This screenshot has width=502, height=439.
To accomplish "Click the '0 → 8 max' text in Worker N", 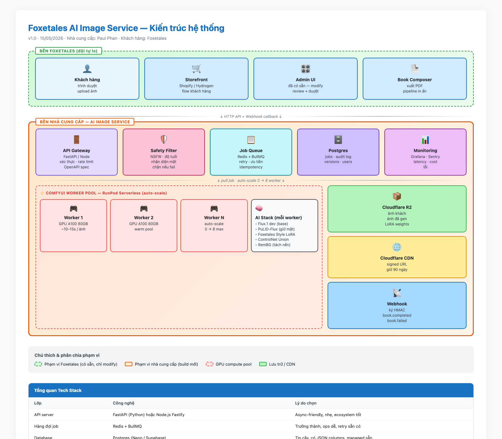I will point(214,229).
